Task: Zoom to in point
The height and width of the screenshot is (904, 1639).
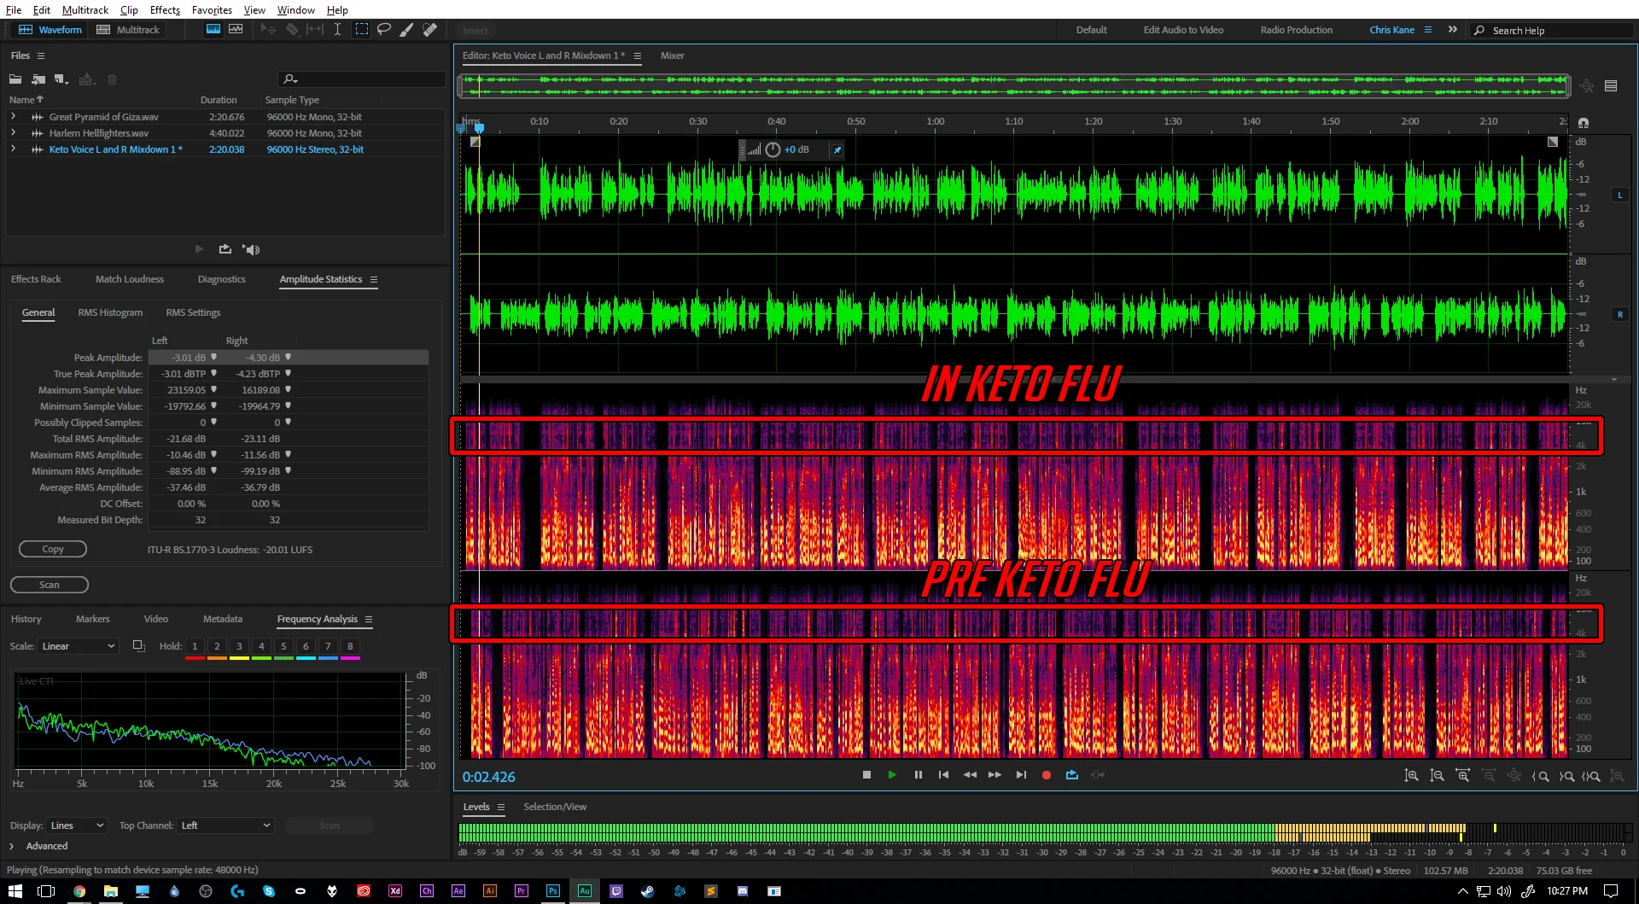Action: pos(1541,776)
